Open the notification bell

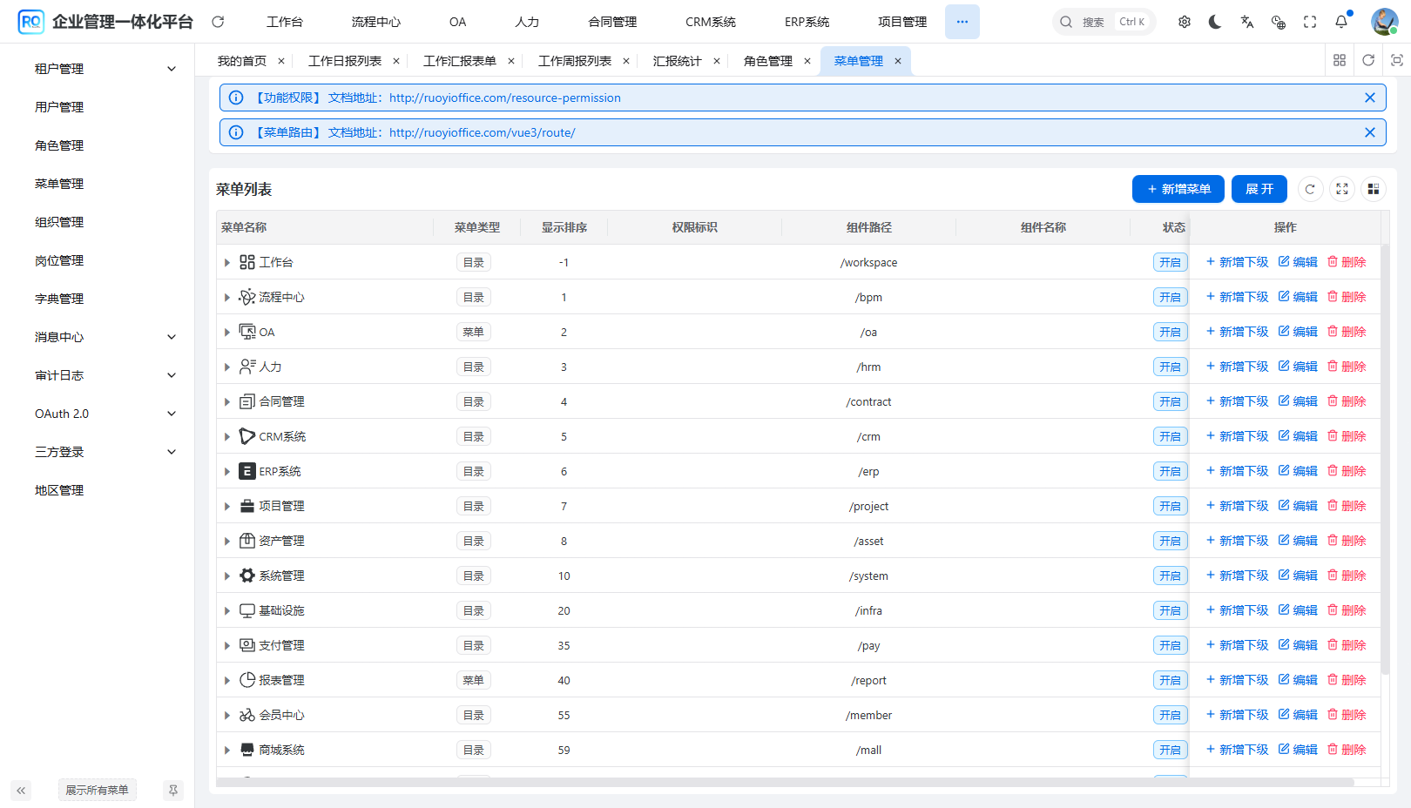click(1341, 21)
